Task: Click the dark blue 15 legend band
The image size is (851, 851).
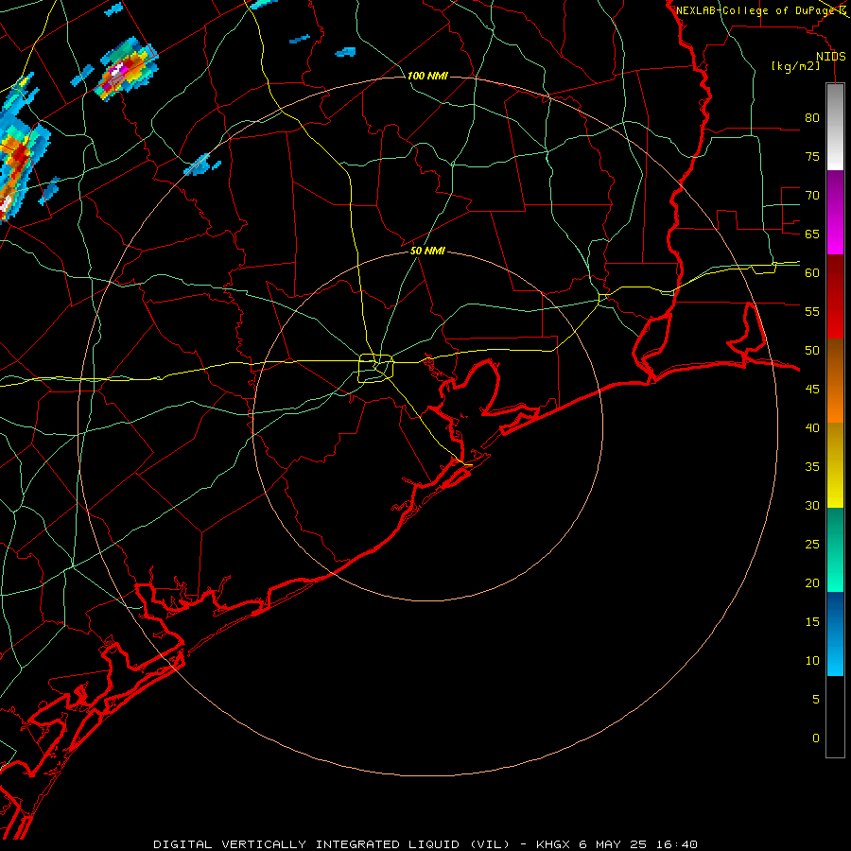Action: click(835, 615)
